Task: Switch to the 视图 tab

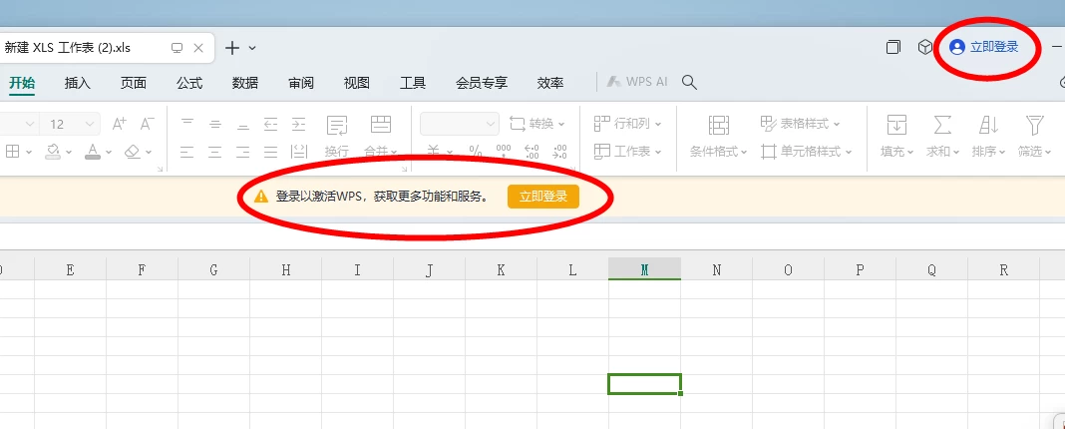Action: (357, 83)
